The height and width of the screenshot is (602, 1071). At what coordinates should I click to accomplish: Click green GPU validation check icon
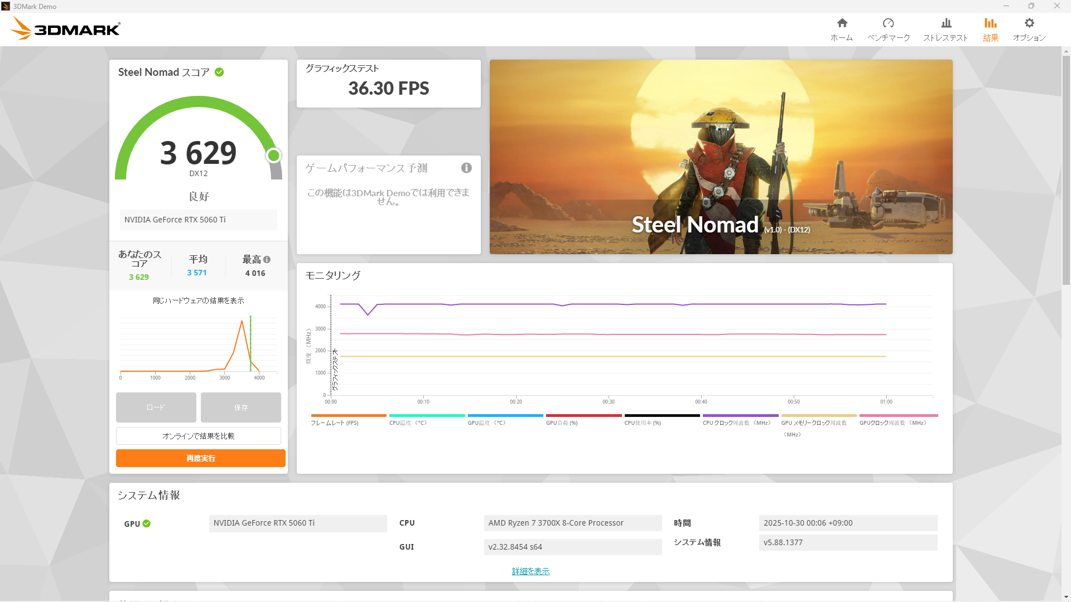[147, 523]
